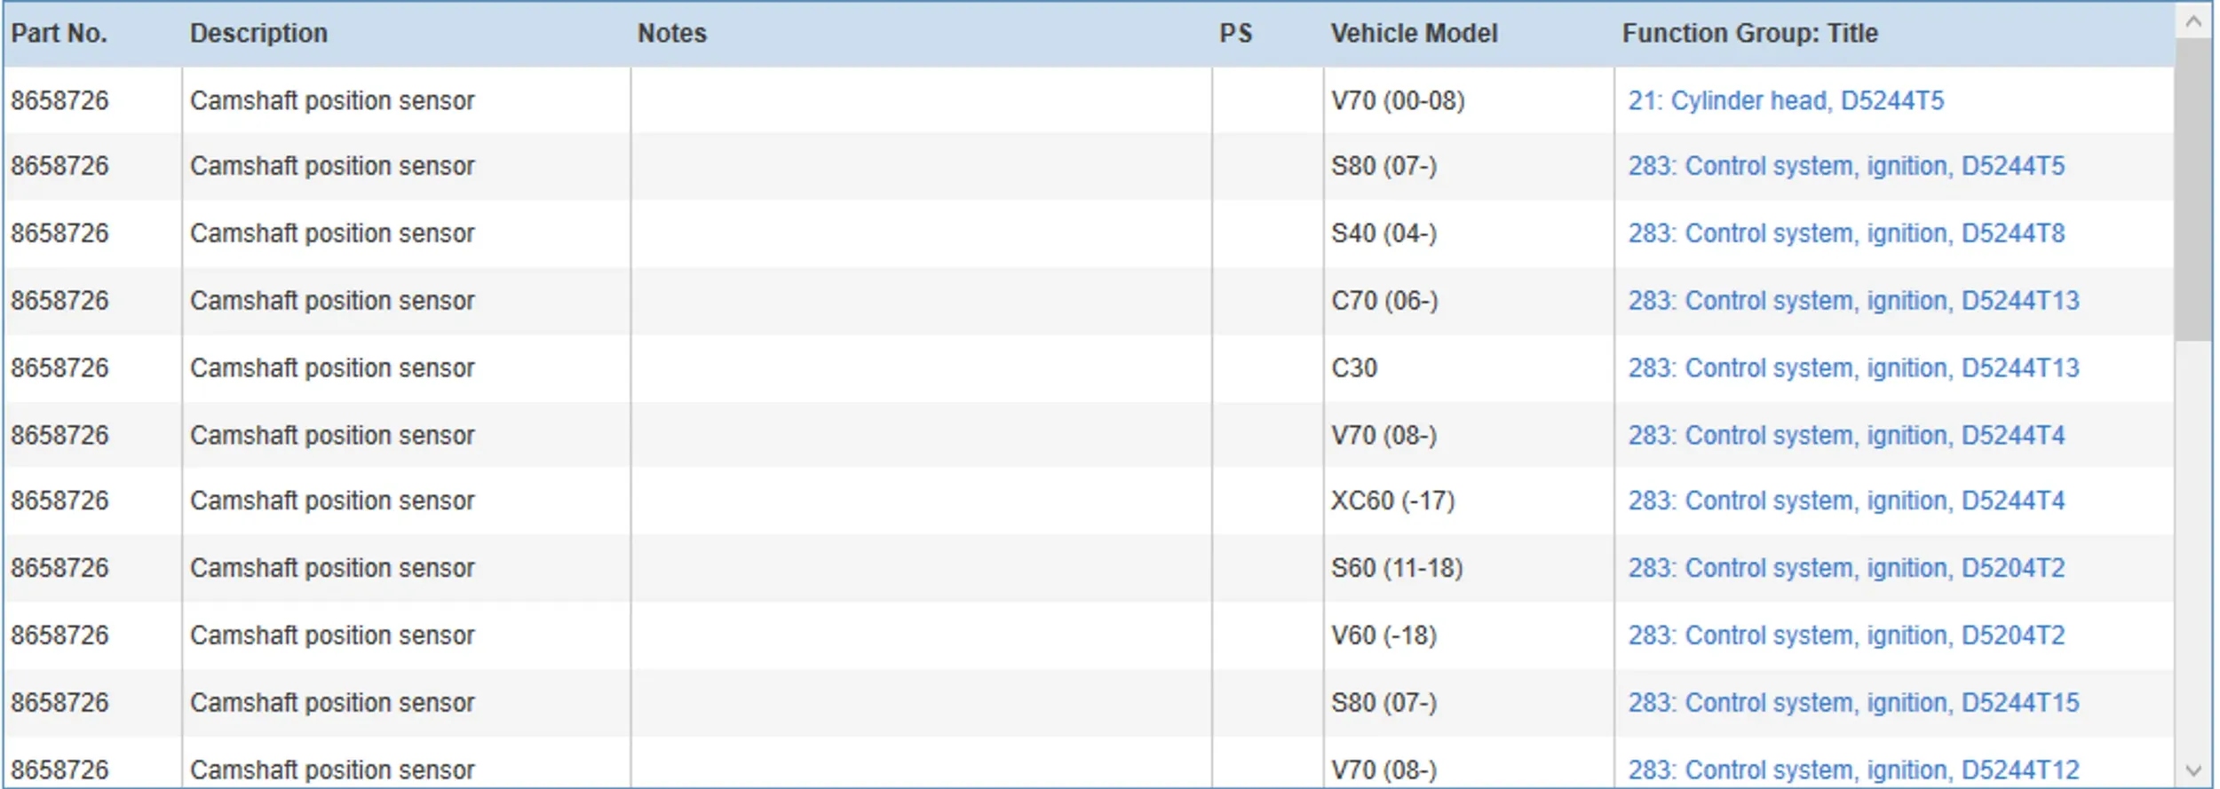Click the Vehicle Model column header
This screenshot has width=2220, height=789.
[x=1414, y=34]
